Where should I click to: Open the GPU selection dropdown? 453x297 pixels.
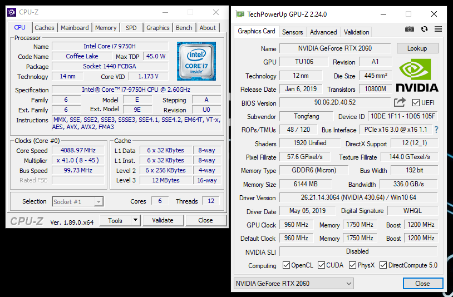pos(293,284)
